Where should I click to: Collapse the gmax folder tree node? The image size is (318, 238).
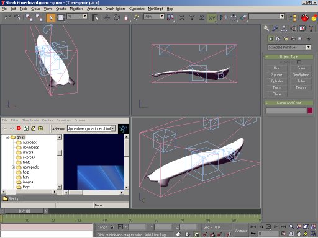(x=7, y=137)
